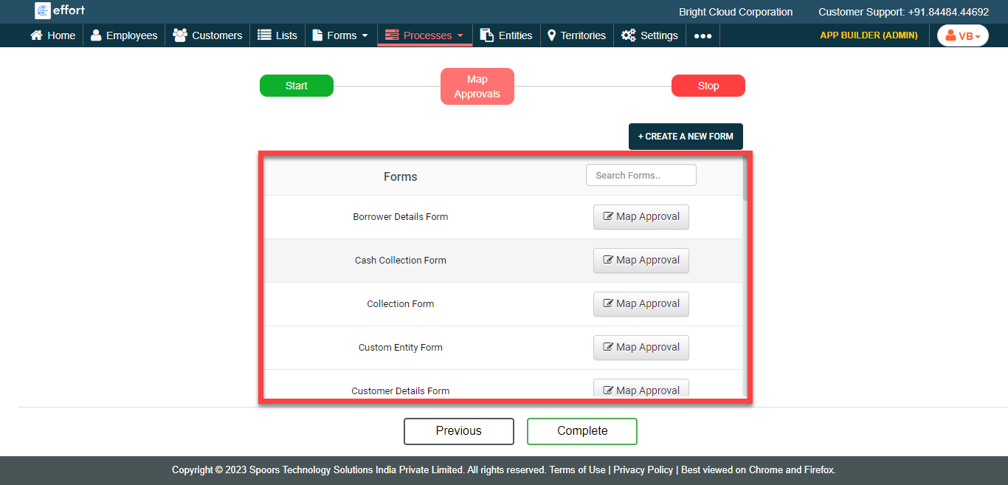
Task: Click the Lists icon
Action: click(x=265, y=35)
